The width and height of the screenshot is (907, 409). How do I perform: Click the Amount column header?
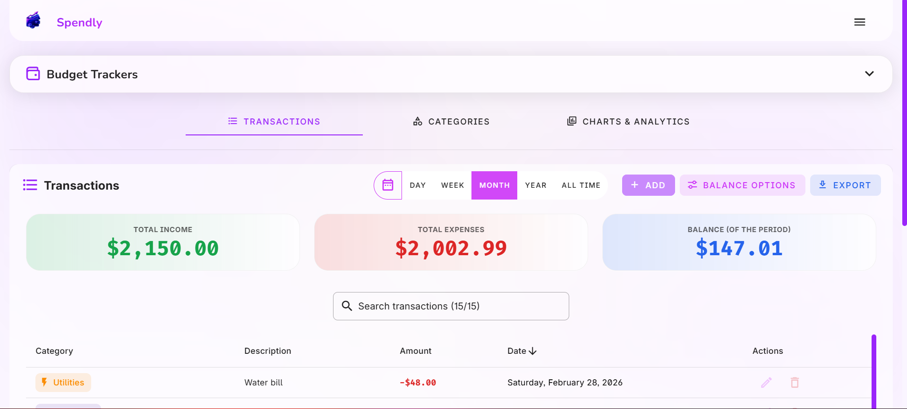tap(416, 351)
